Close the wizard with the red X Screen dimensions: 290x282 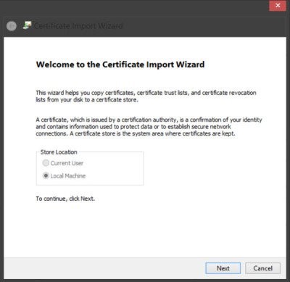[x=278, y=6]
